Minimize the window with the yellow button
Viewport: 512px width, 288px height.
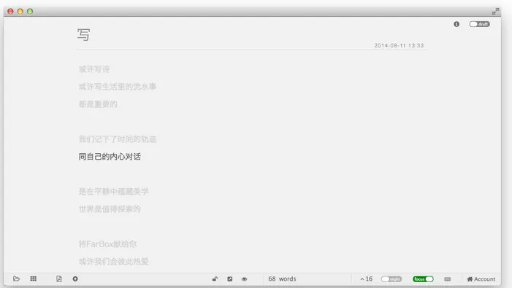point(20,12)
